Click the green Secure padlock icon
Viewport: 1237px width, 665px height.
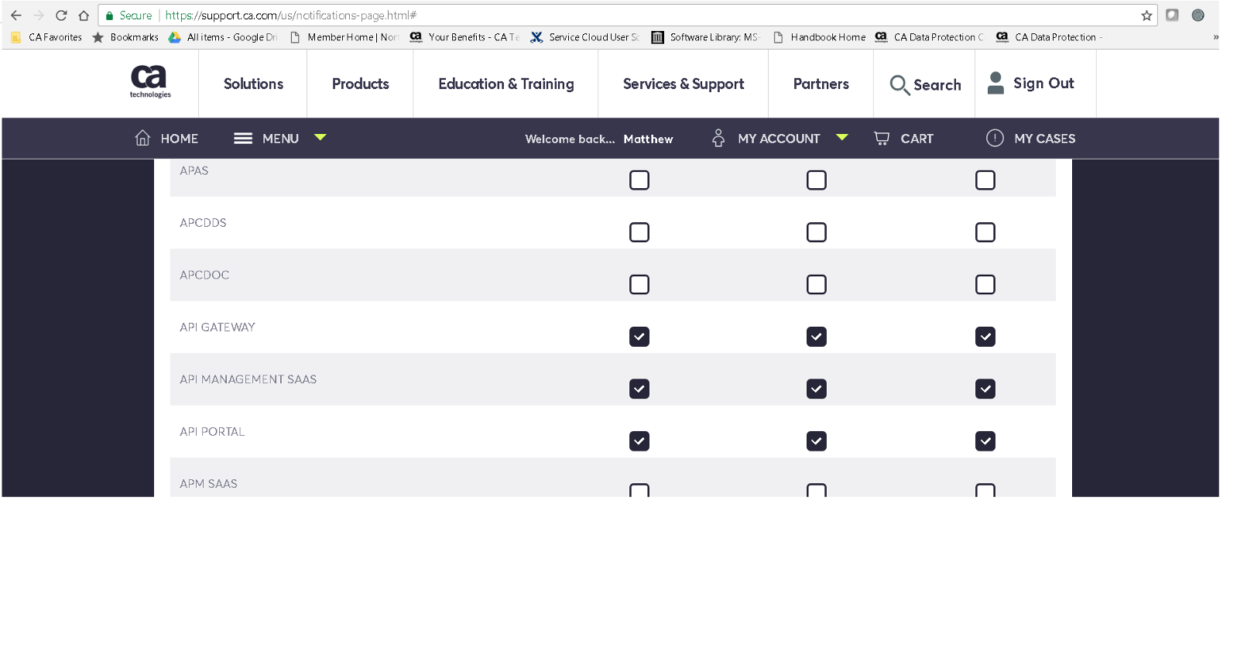[x=109, y=15]
